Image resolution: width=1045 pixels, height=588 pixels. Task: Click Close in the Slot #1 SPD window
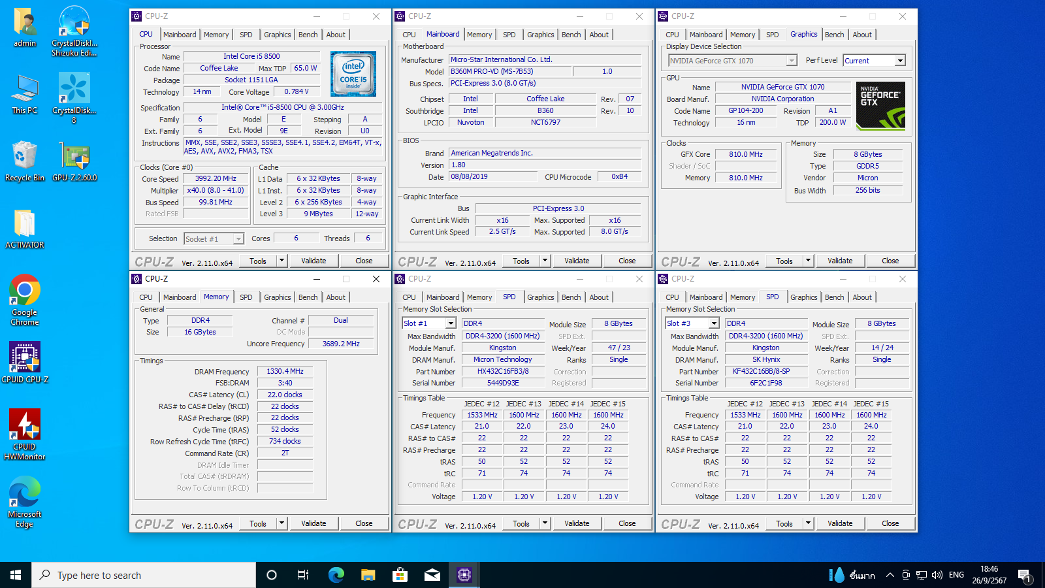click(x=627, y=523)
